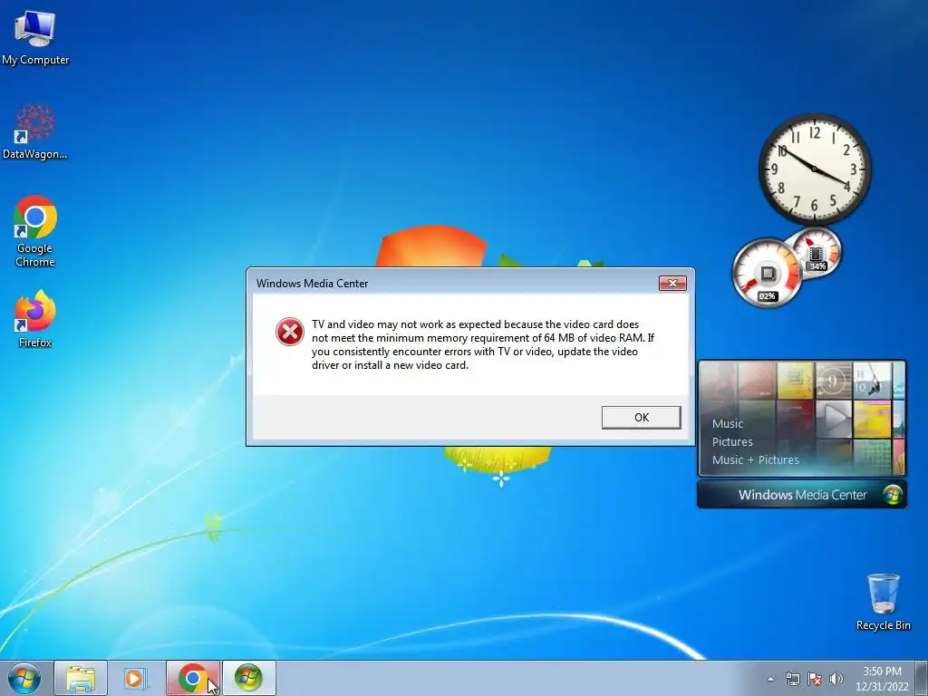This screenshot has width=928, height=696.
Task: Open Windows Explorer from taskbar
Action: (81, 678)
